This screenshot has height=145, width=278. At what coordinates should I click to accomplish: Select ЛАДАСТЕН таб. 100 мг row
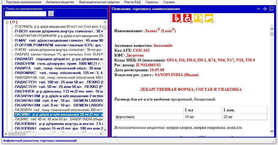pyautogui.click(x=59, y=82)
